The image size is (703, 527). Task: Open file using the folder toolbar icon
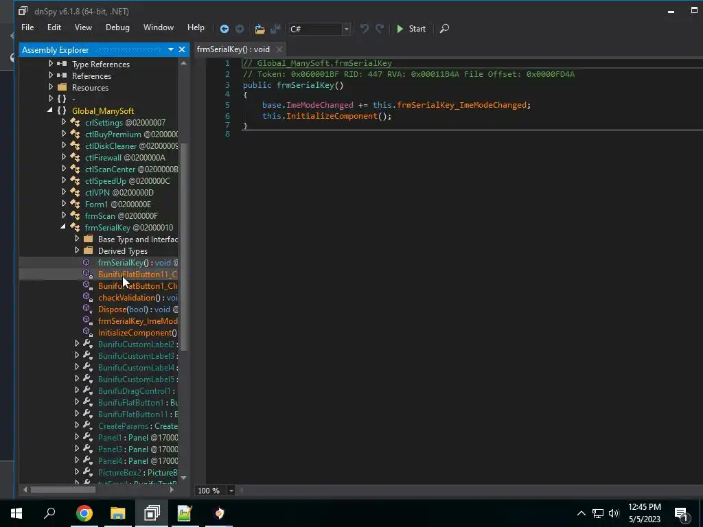[260, 29]
